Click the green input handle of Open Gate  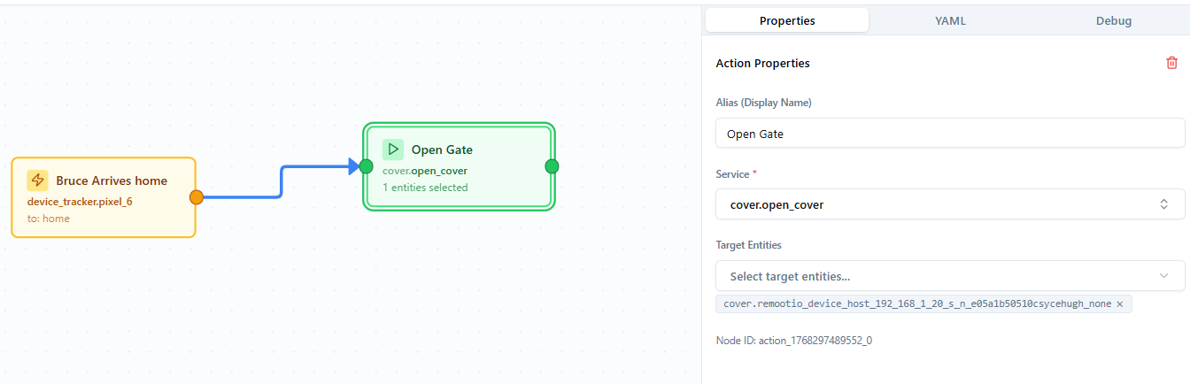(366, 166)
